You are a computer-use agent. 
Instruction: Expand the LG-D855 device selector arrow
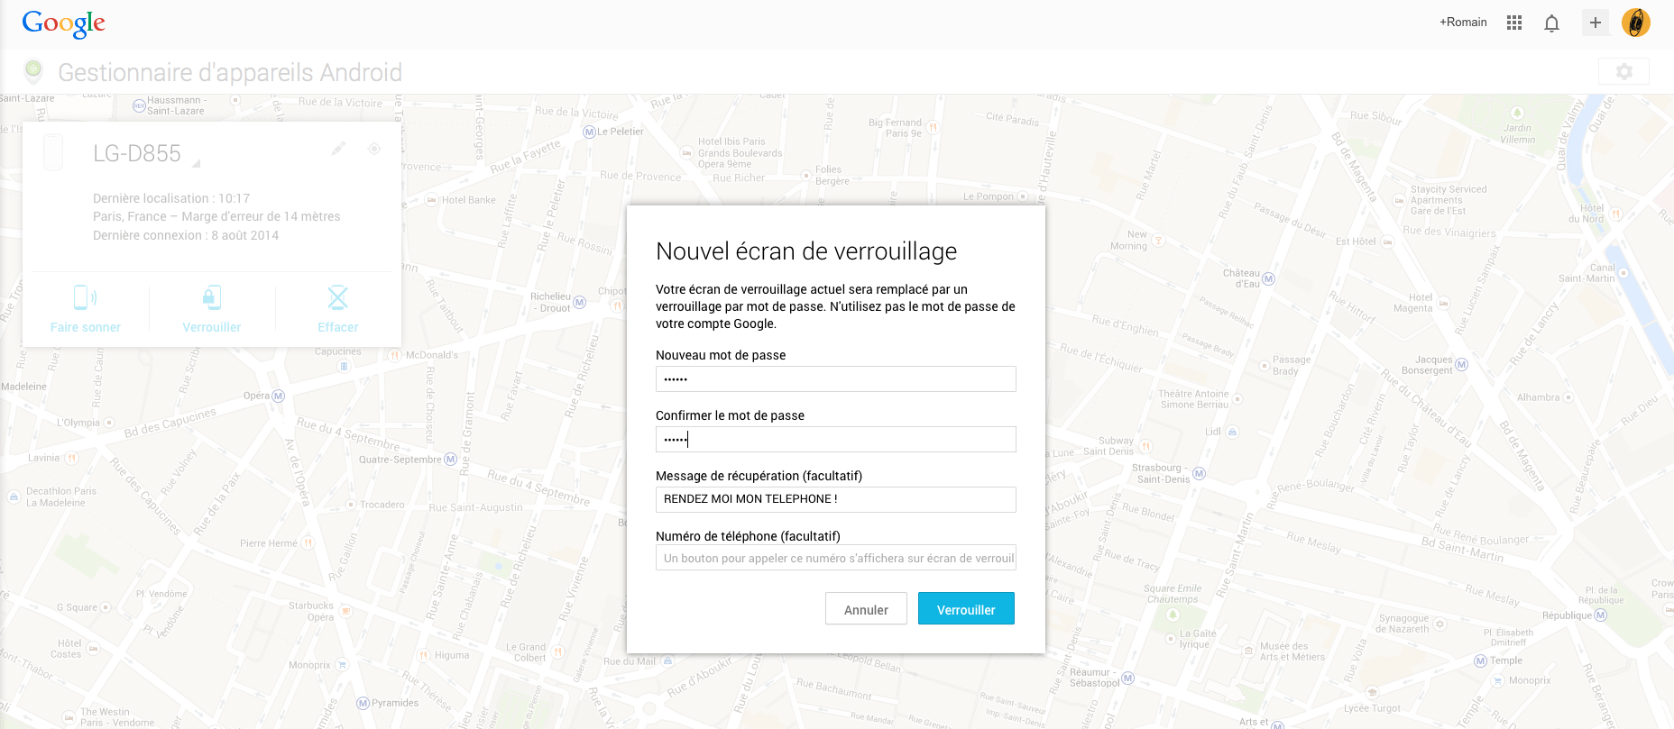click(196, 163)
